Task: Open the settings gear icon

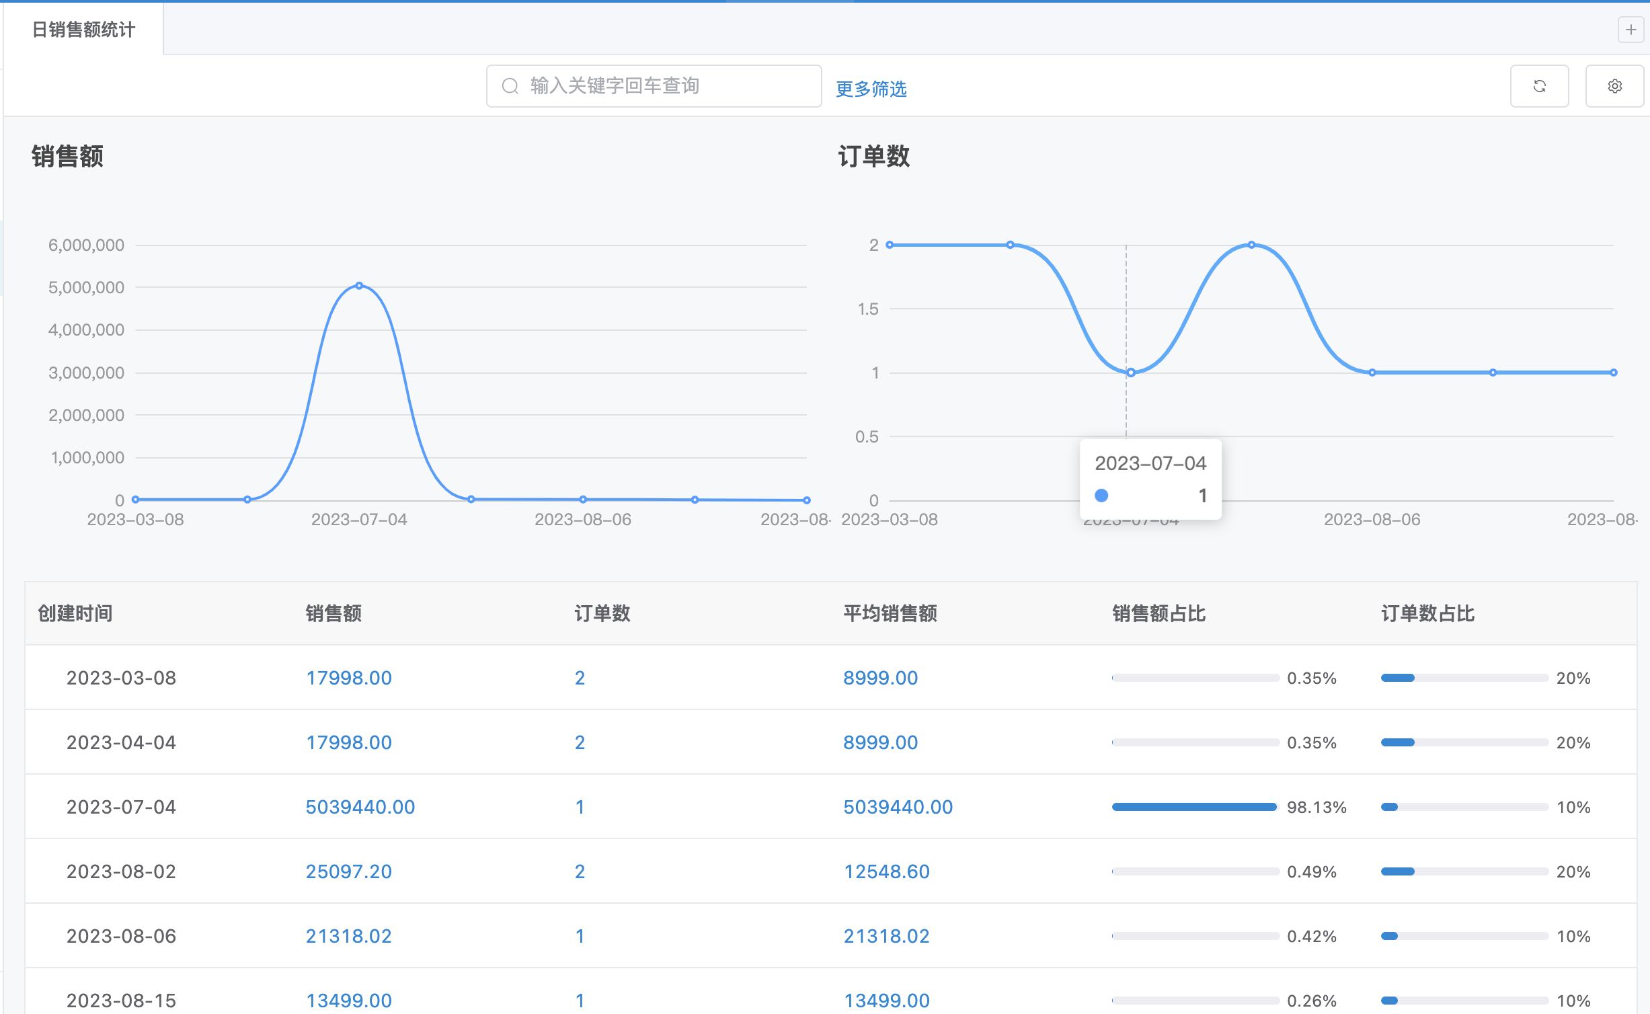Action: pos(1614,86)
